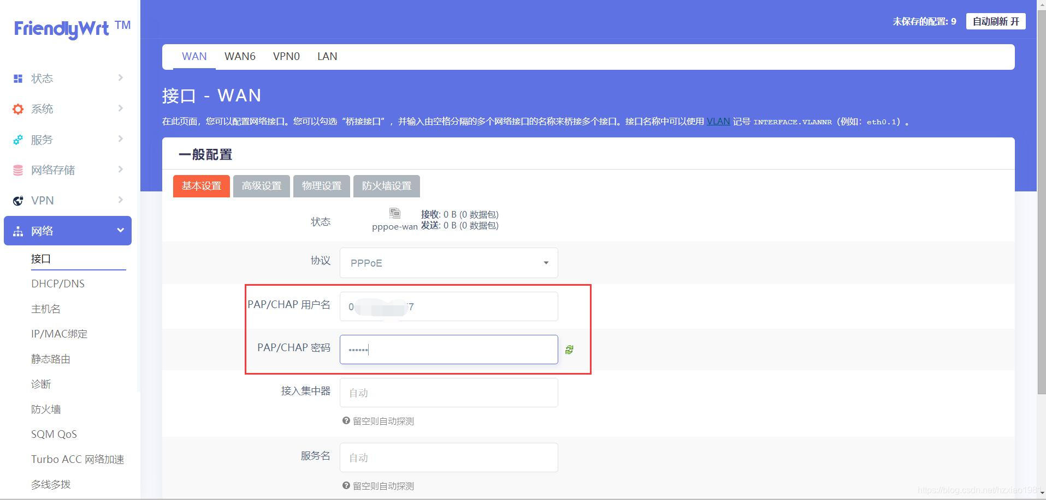Click the Network topology icon in sidebar
Image resolution: width=1046 pixels, height=500 pixels.
18,231
